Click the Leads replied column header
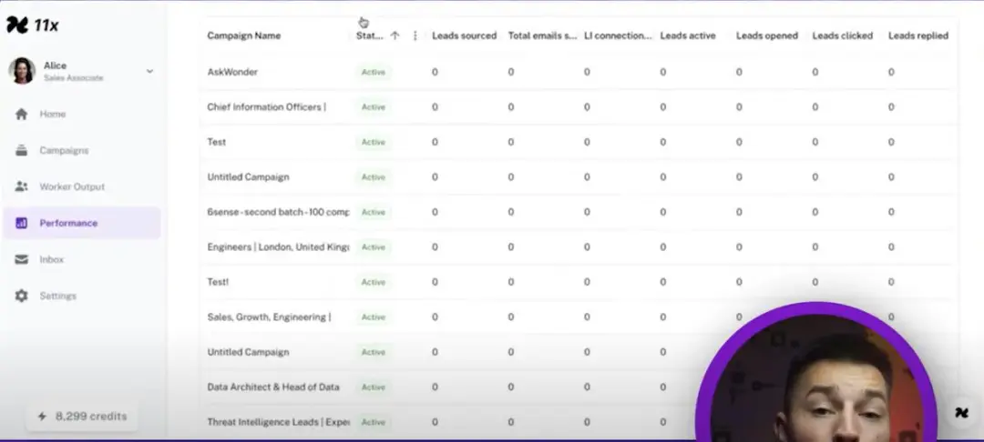 coord(918,35)
